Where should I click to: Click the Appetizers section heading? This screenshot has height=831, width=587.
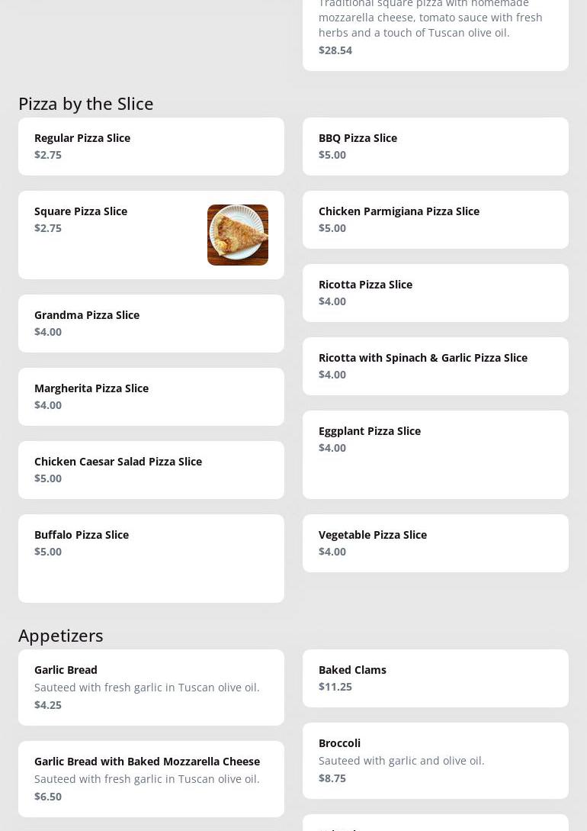pyautogui.click(x=61, y=635)
